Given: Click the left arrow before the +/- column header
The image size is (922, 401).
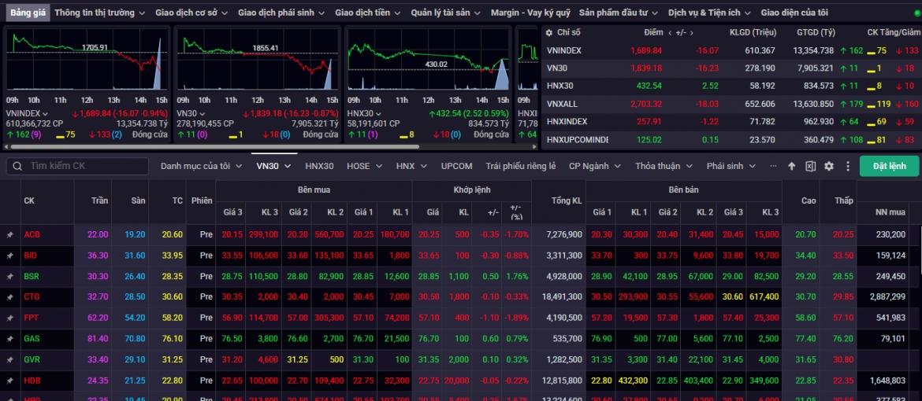Looking at the screenshot, I should pyautogui.click(x=670, y=33).
